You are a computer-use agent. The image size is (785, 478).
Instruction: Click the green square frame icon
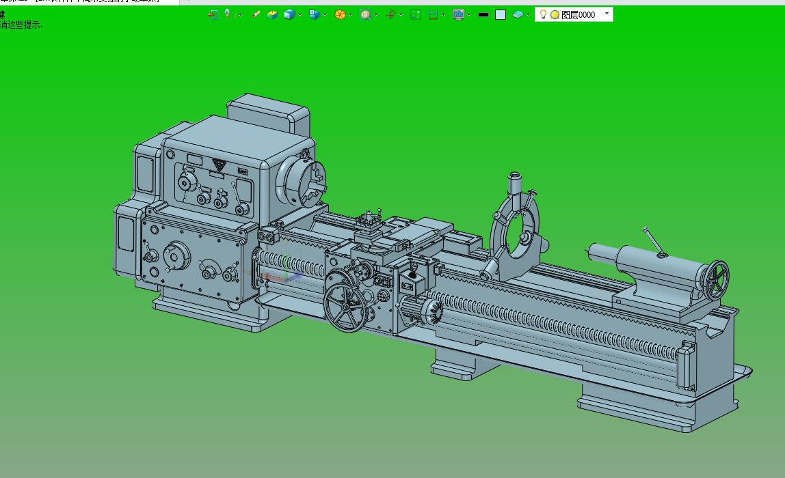click(416, 14)
